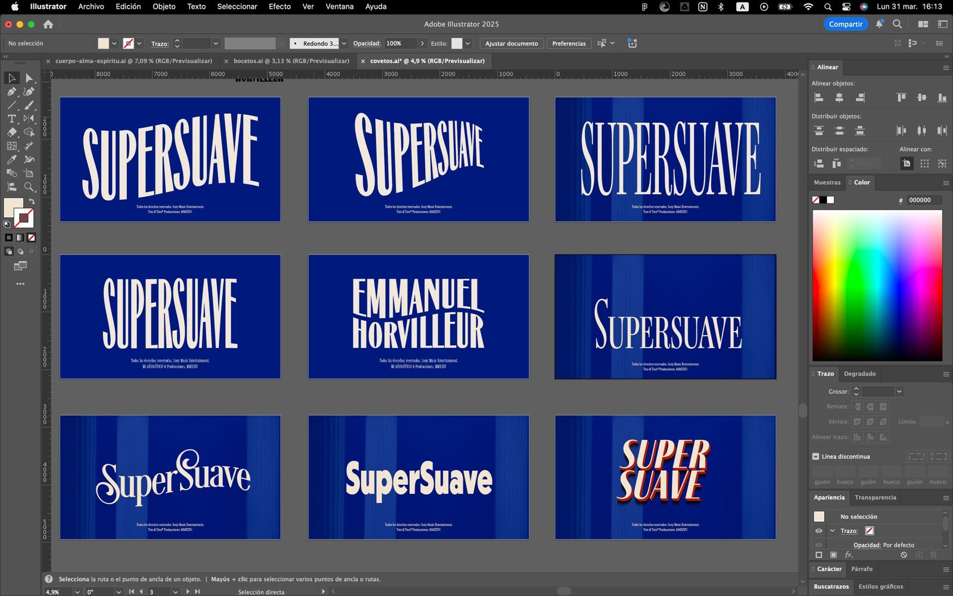Enable align to artboard option
This screenshot has width=953, height=596.
point(907,163)
